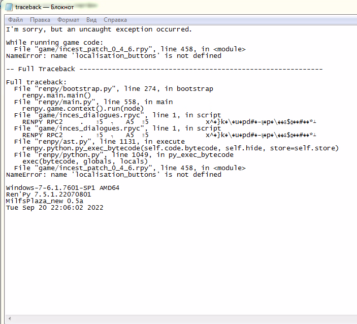Click the "Ren'Py 7.5.1.22070801" line
This screenshot has width=357, height=324.
(x=48, y=195)
